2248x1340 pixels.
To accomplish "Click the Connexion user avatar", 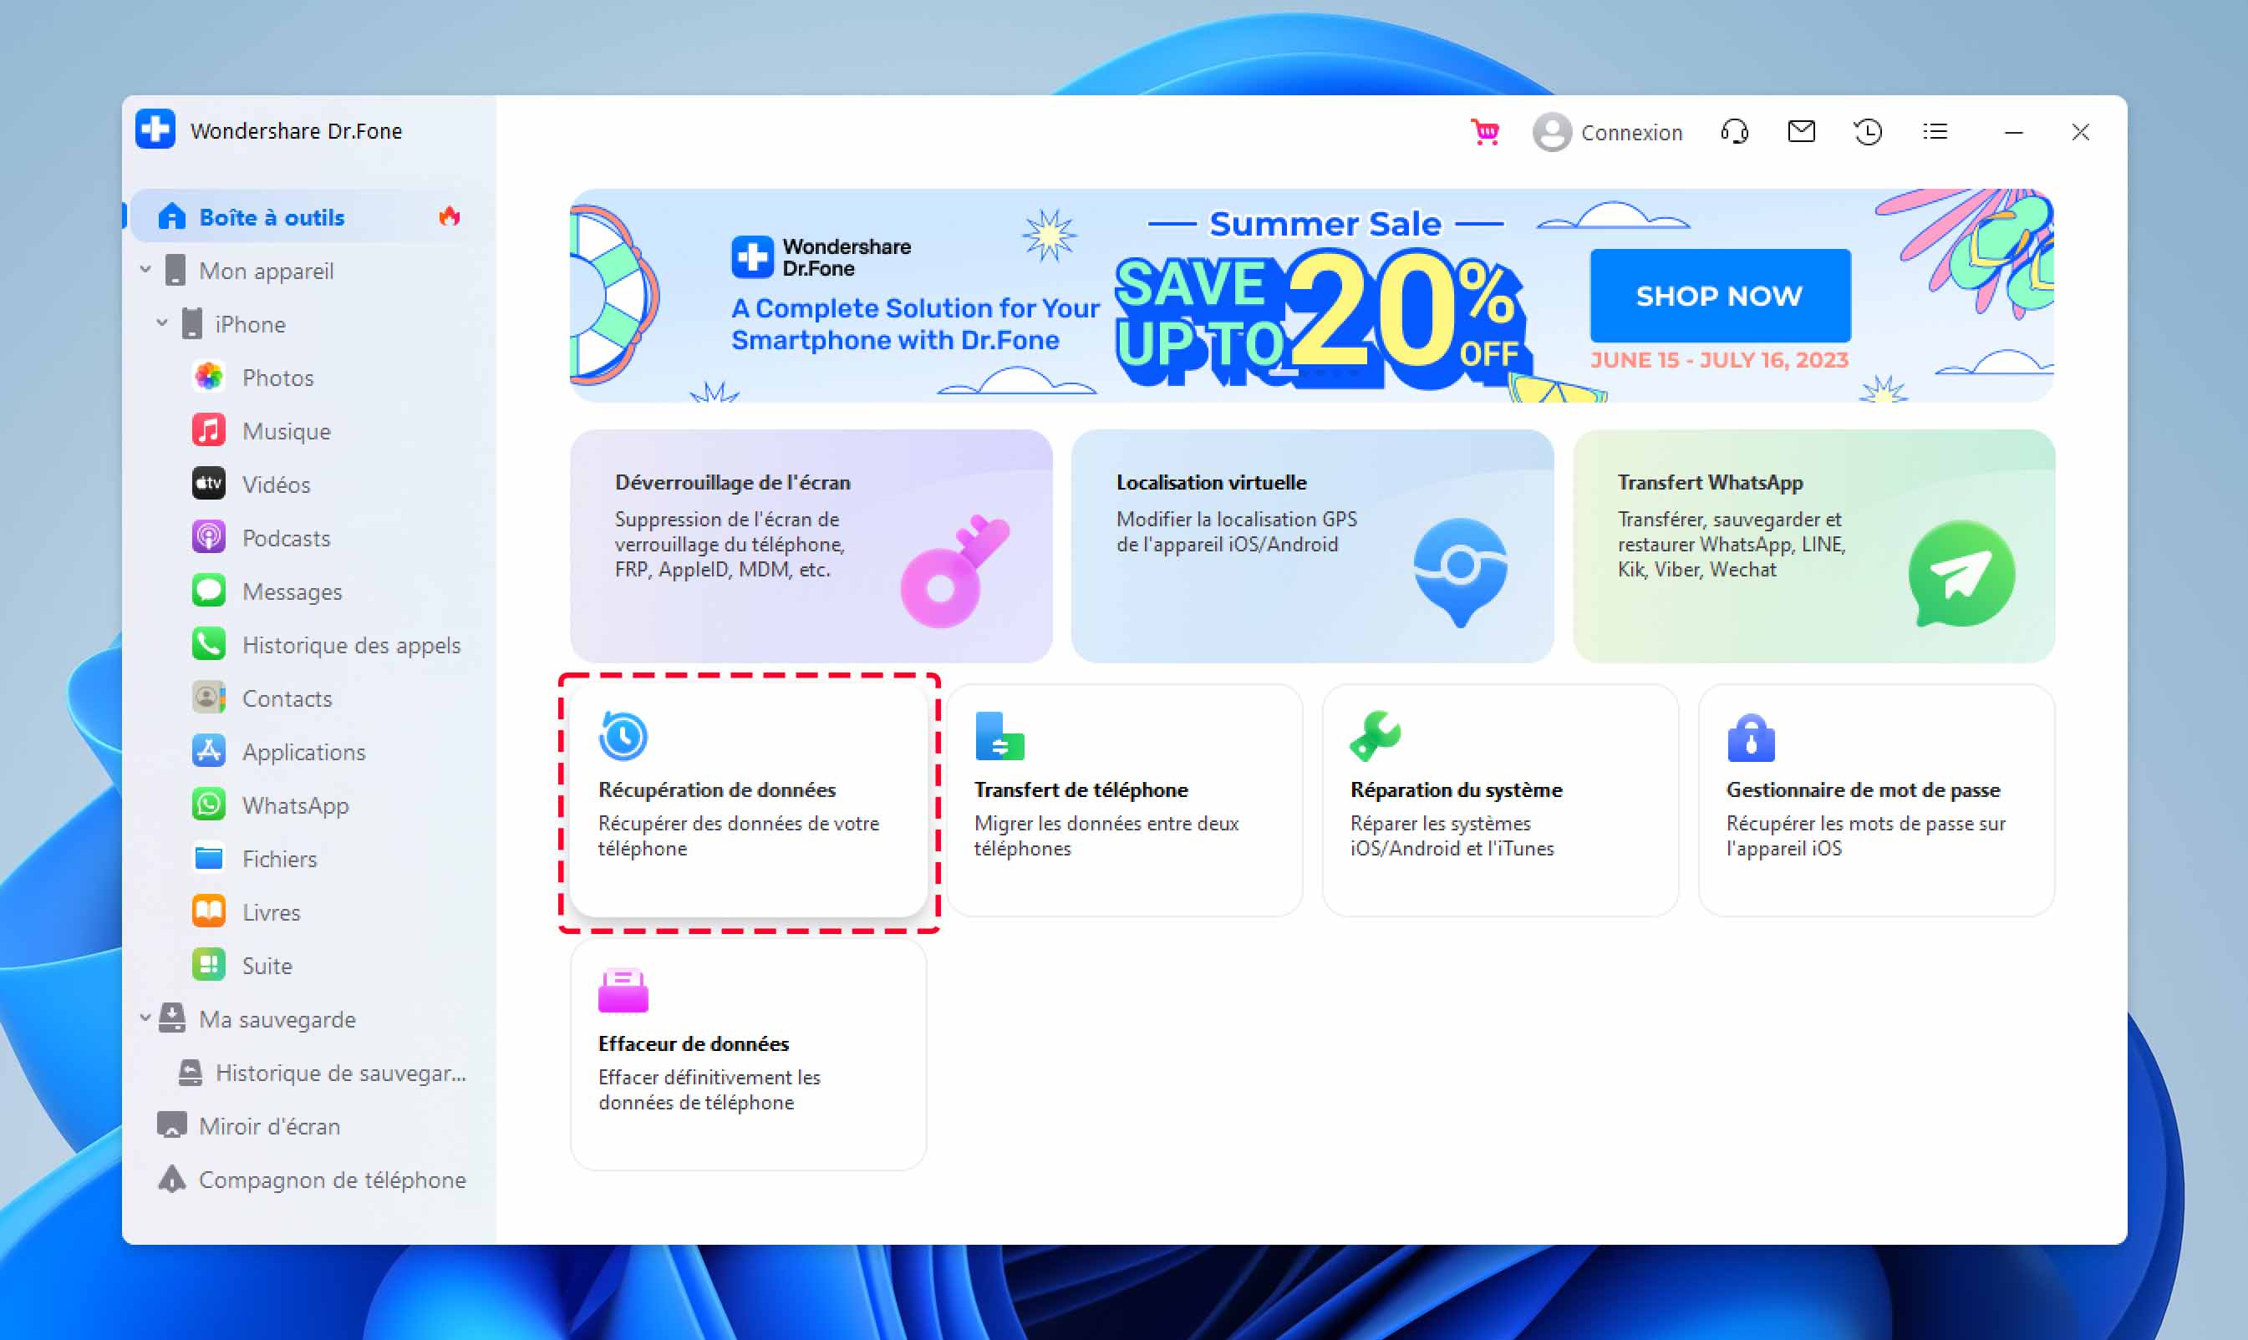I will click(1552, 133).
